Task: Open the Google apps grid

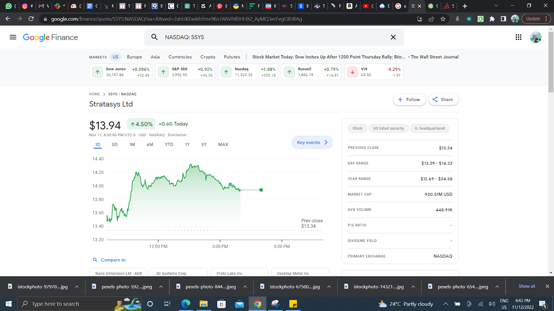Action: coord(518,37)
